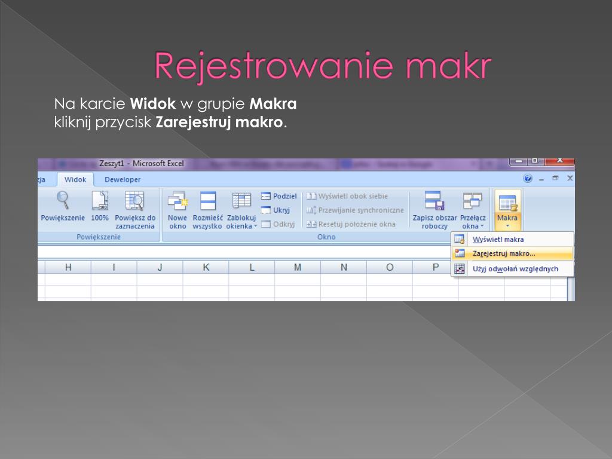Select Zarejestruj makro... menu entry
Viewport: 612px width, 459px height.
click(x=512, y=253)
